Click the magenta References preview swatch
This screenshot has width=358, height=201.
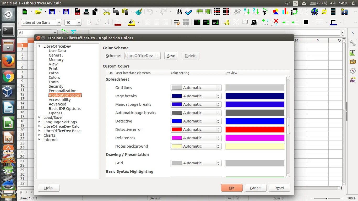click(255, 138)
